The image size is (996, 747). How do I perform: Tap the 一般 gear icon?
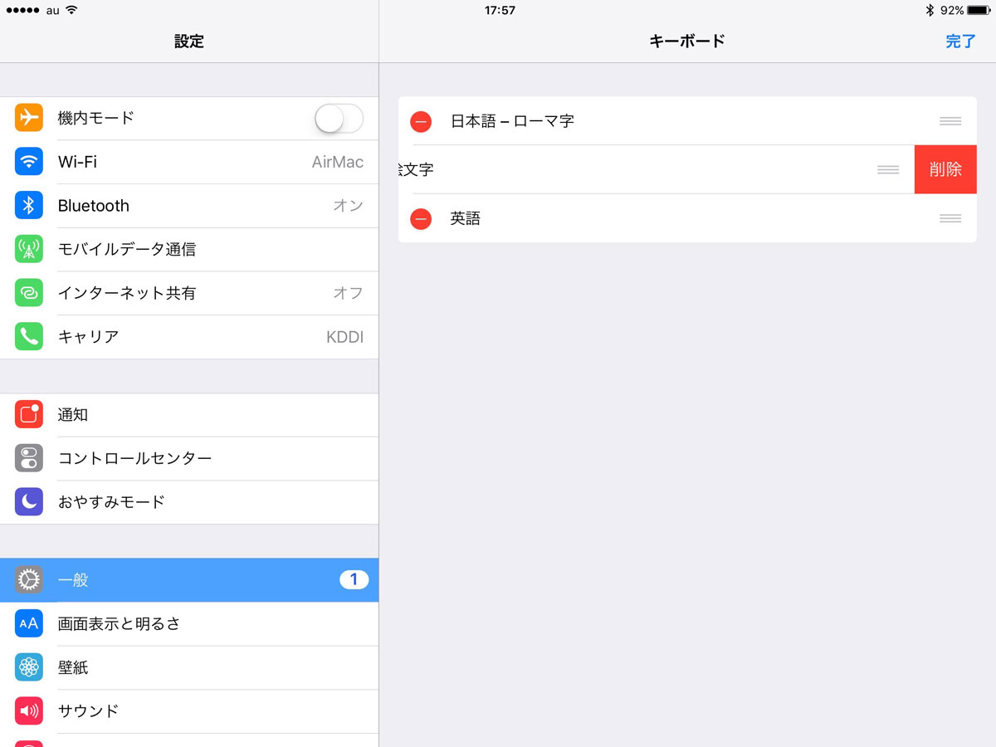[29, 580]
